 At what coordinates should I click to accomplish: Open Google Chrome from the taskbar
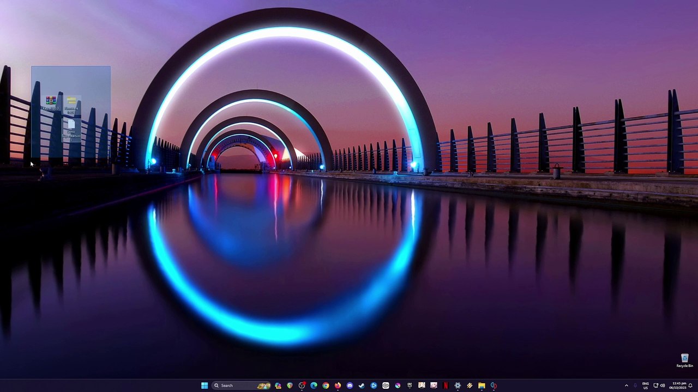326,385
